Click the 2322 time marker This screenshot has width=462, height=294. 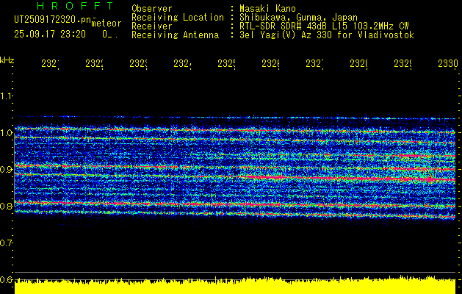(94, 64)
